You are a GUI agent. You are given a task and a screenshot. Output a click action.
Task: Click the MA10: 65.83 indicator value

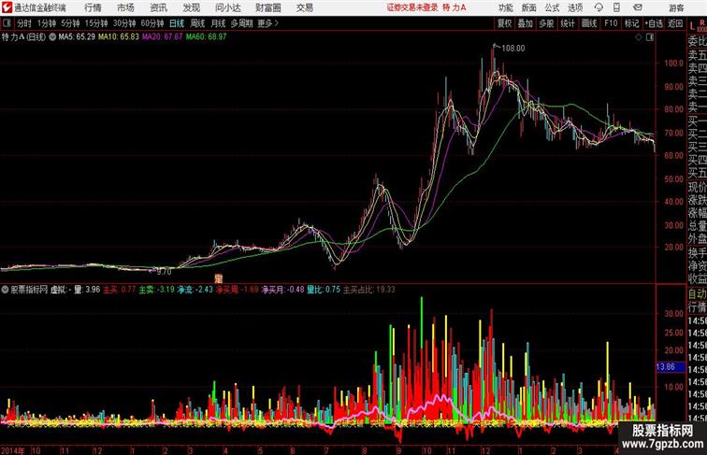pyautogui.click(x=119, y=37)
